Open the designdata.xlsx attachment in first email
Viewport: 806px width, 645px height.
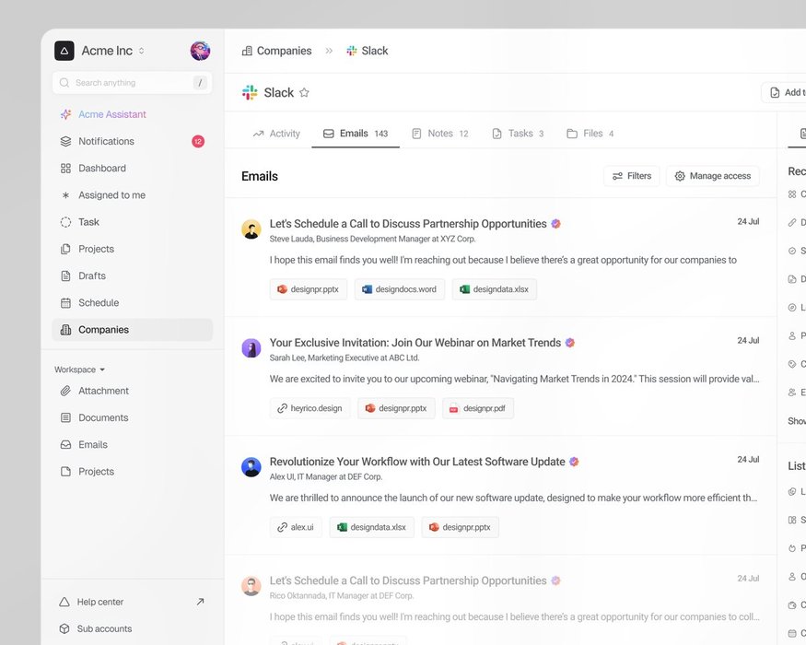495,289
